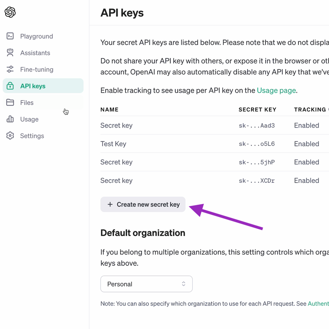Screen dimensions: 329x329
Task: Click the API keys lock icon
Action: tap(10, 86)
